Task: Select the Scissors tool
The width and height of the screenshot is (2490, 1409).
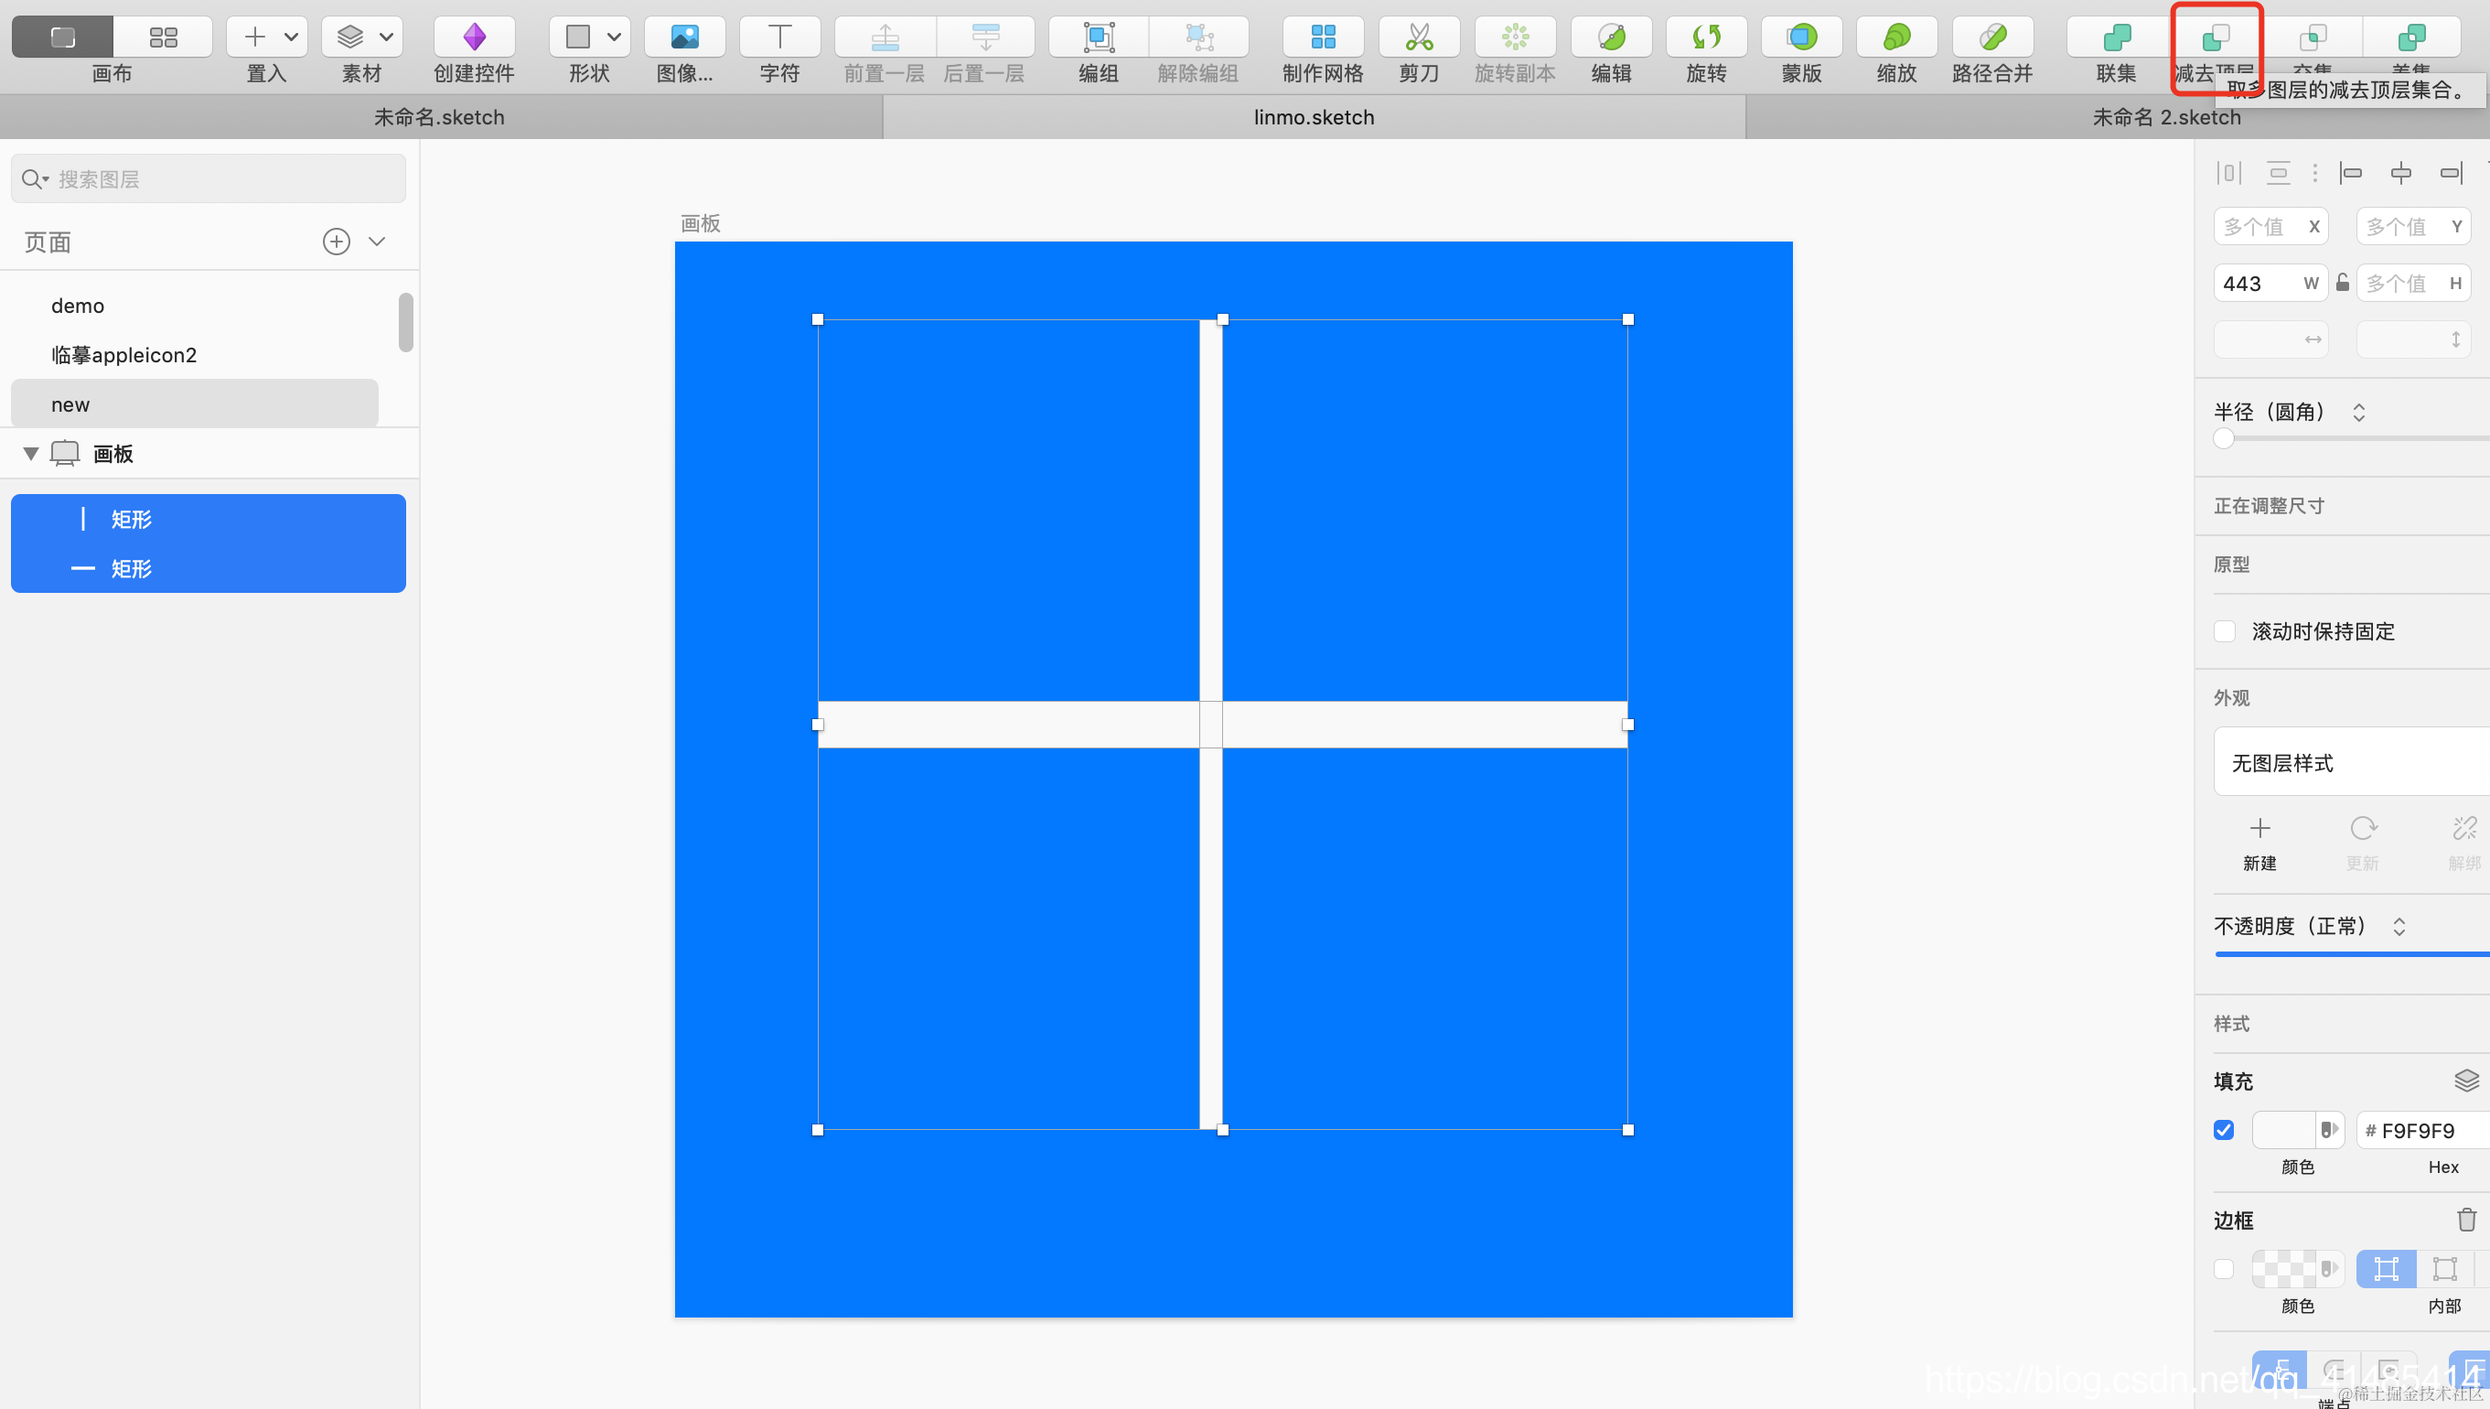Action: pyautogui.click(x=1418, y=38)
